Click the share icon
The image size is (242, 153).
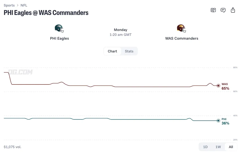(x=233, y=10)
